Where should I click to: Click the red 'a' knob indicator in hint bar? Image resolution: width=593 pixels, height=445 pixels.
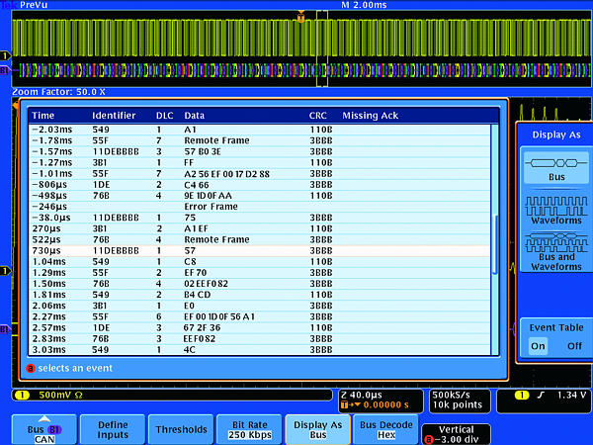click(x=31, y=368)
